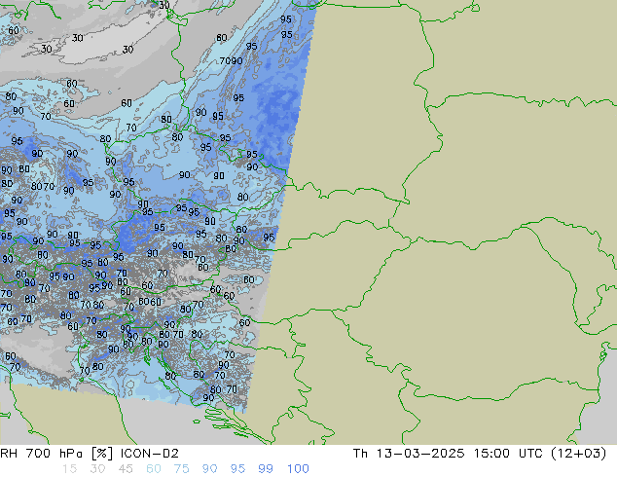This screenshot has height=477, width=617.
Task: Select the light blue legend value 60
Action: 154,469
